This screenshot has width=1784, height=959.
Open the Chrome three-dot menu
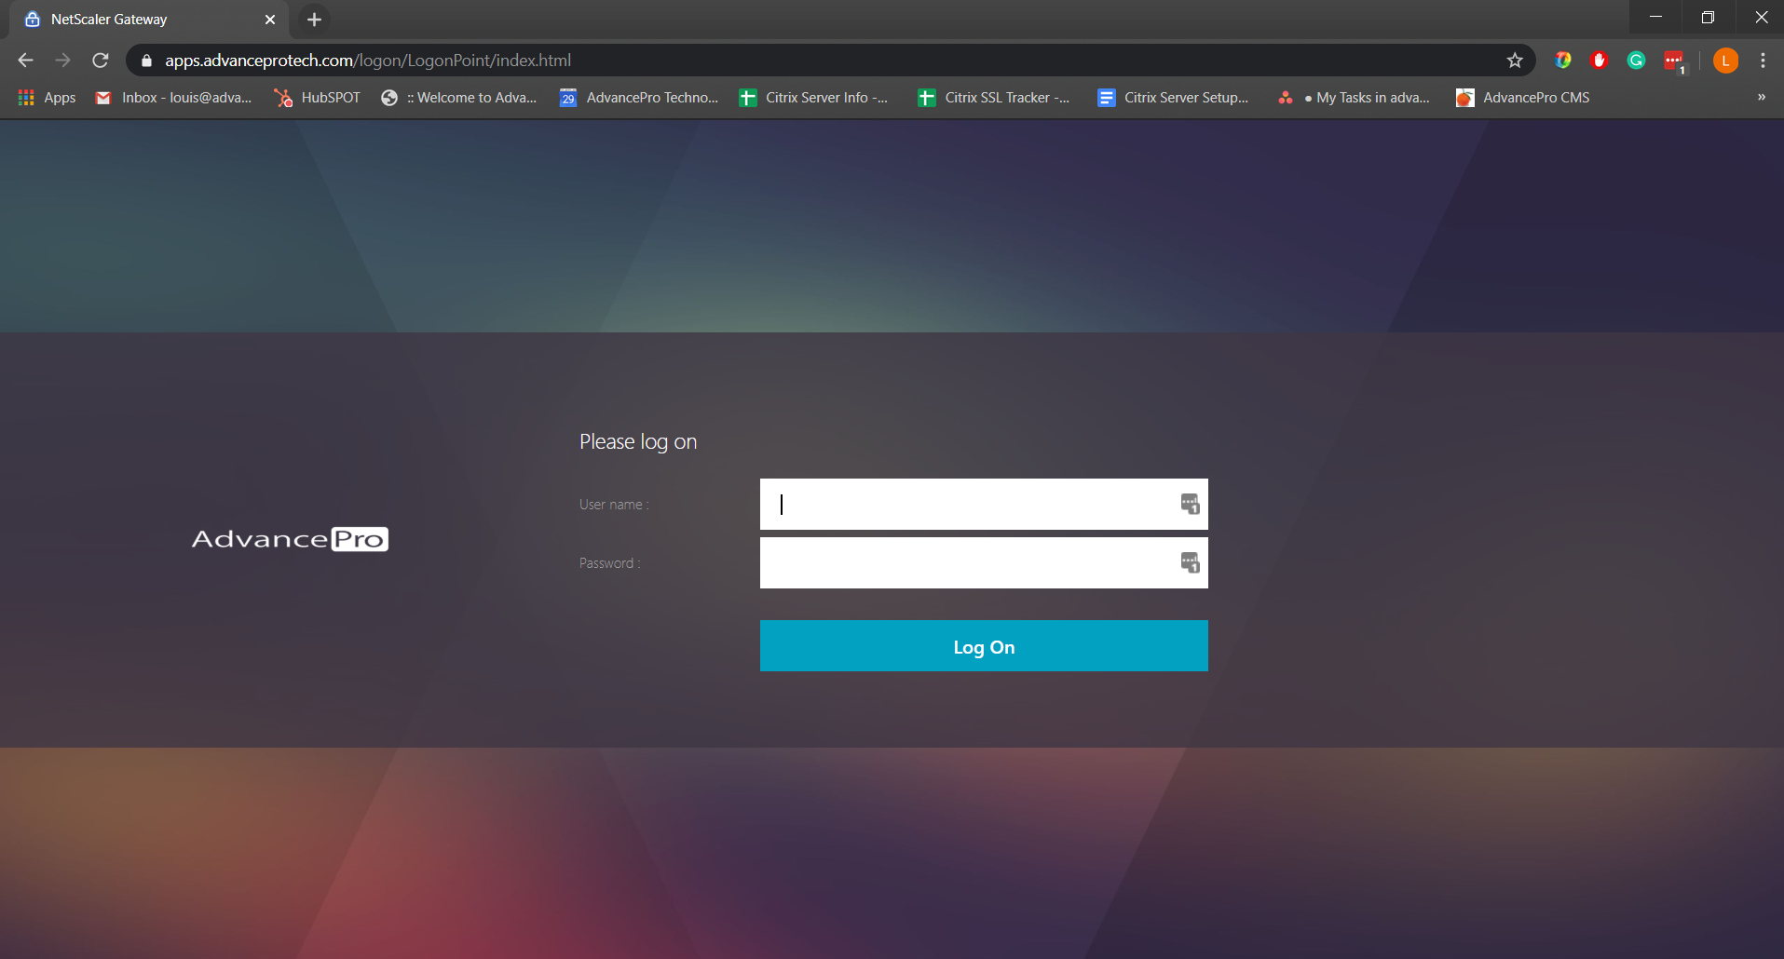tap(1763, 61)
